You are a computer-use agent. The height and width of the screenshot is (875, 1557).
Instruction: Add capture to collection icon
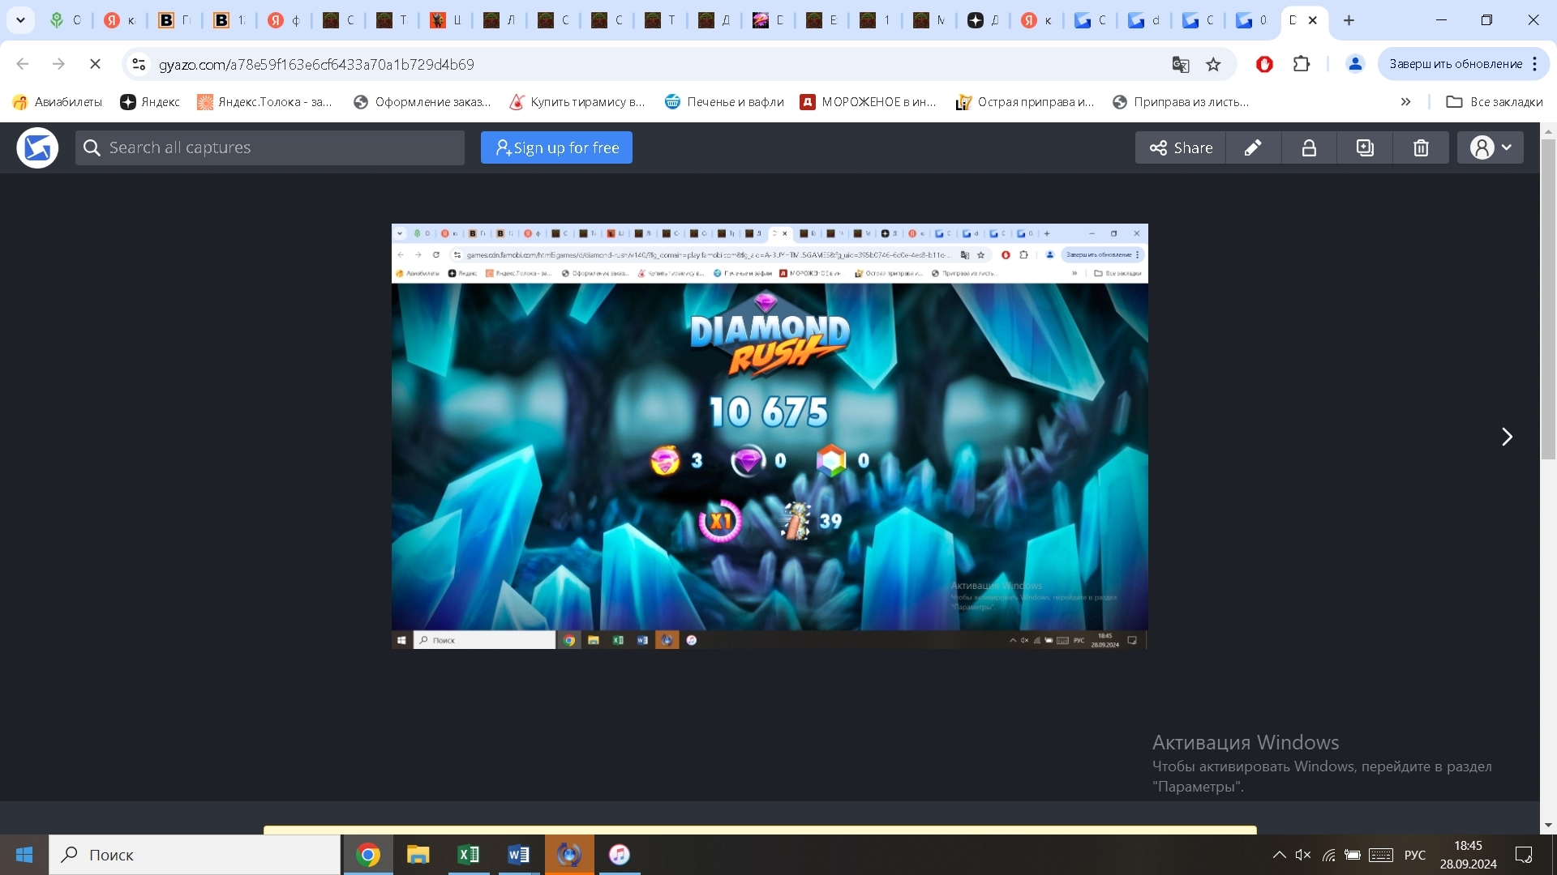(1365, 147)
